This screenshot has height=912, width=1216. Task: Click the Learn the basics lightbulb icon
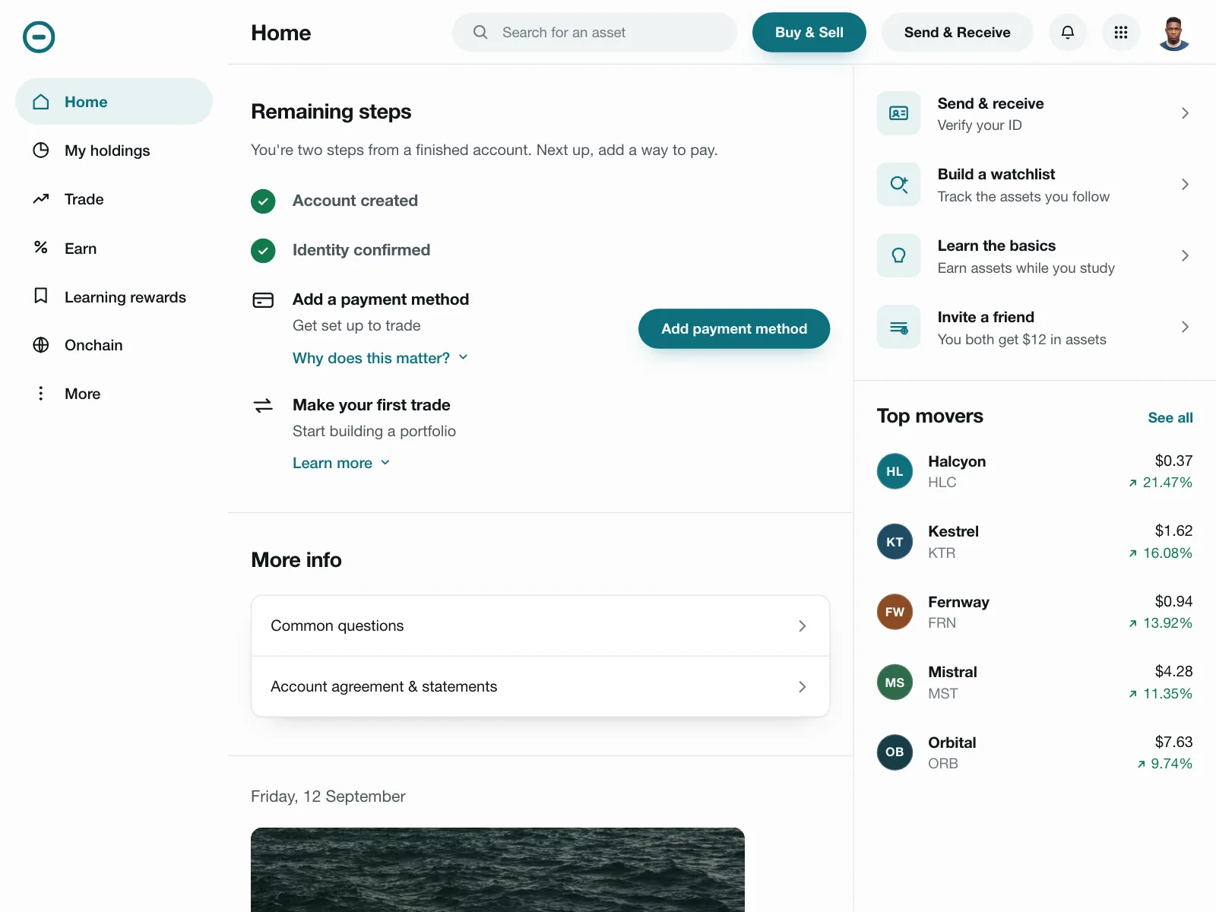click(899, 255)
